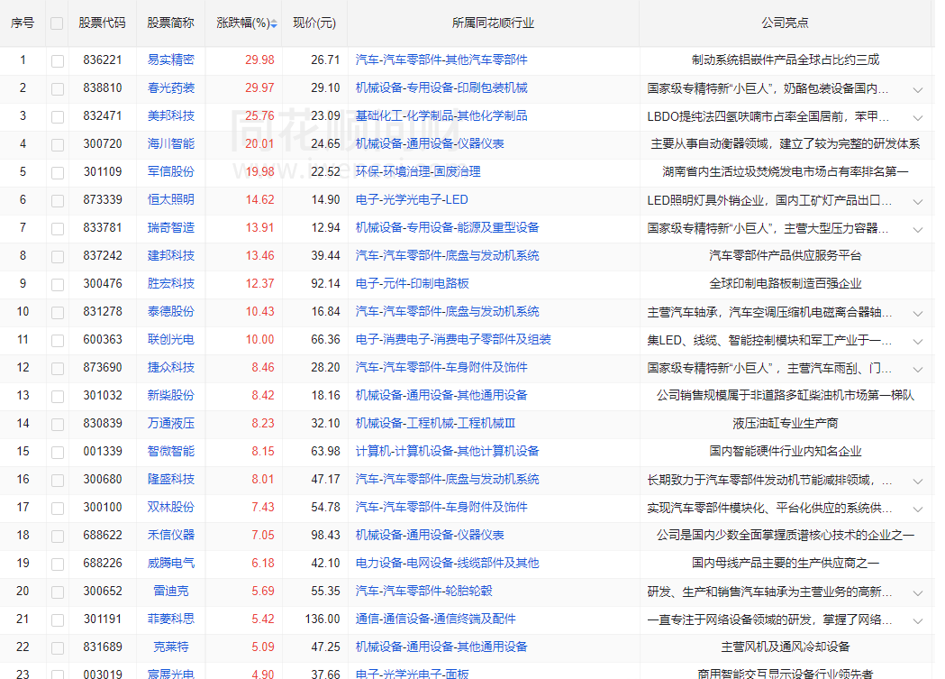The image size is (945, 679).
Task: Click highlight text 国内智能硬件行业内知名企业
Action: 785,451
